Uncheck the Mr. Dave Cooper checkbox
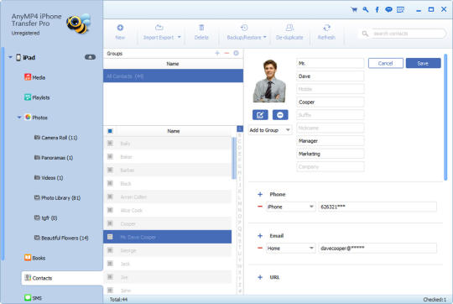The height and width of the screenshot is (304, 453). 110,237
